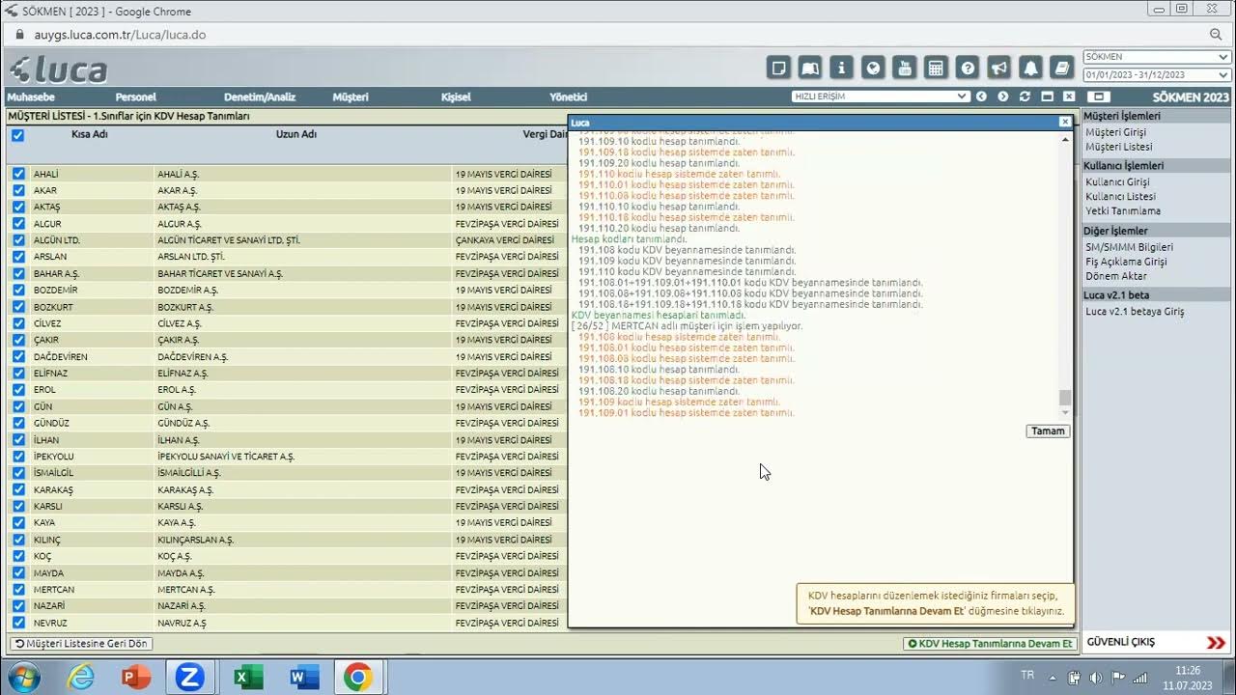Open the YouTube videos icon
The image size is (1236, 695).
click(x=905, y=68)
